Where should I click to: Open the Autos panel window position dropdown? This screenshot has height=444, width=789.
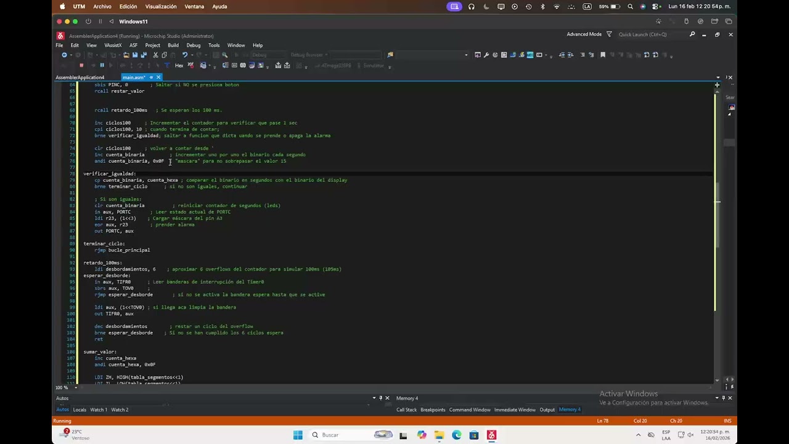tap(374, 398)
